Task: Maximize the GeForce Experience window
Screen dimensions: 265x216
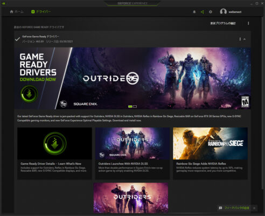Action: click(x=257, y=3)
